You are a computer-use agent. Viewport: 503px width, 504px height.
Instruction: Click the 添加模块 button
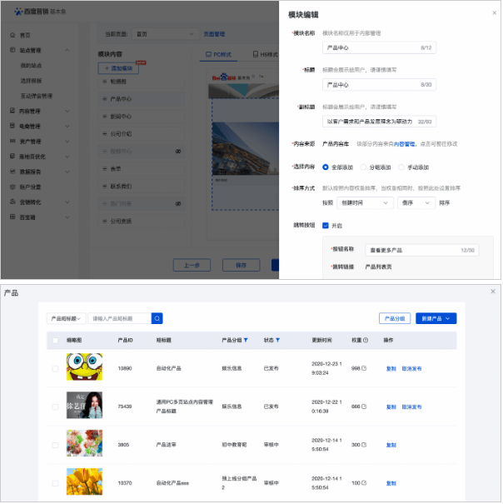[x=118, y=68]
